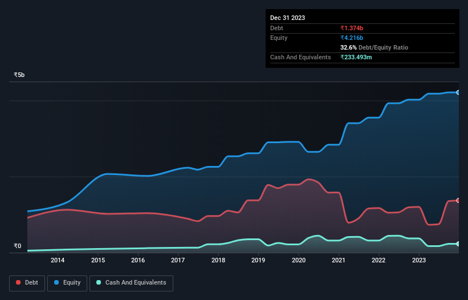
Task: Toggle the Debt legend button
Action: pyautogui.click(x=27, y=283)
